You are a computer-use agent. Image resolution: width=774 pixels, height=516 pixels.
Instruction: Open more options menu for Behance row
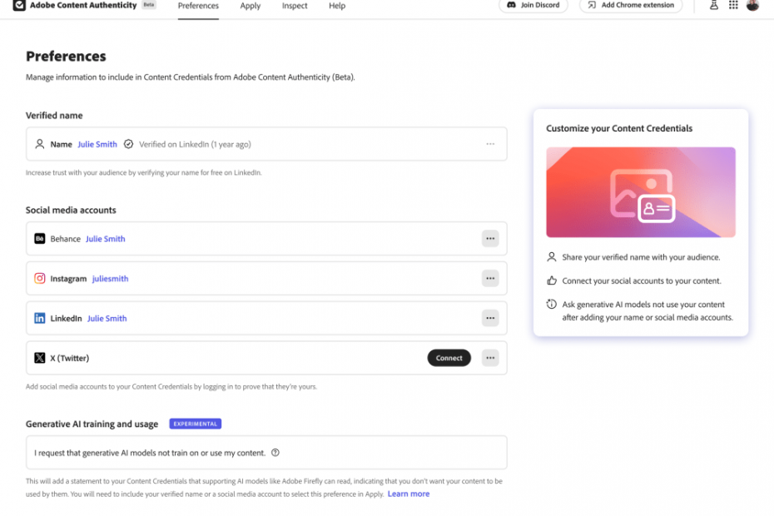click(x=490, y=239)
